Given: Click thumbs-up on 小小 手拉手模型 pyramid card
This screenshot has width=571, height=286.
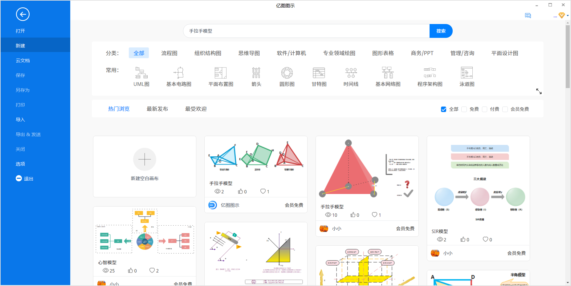Looking at the screenshot, I should [353, 215].
